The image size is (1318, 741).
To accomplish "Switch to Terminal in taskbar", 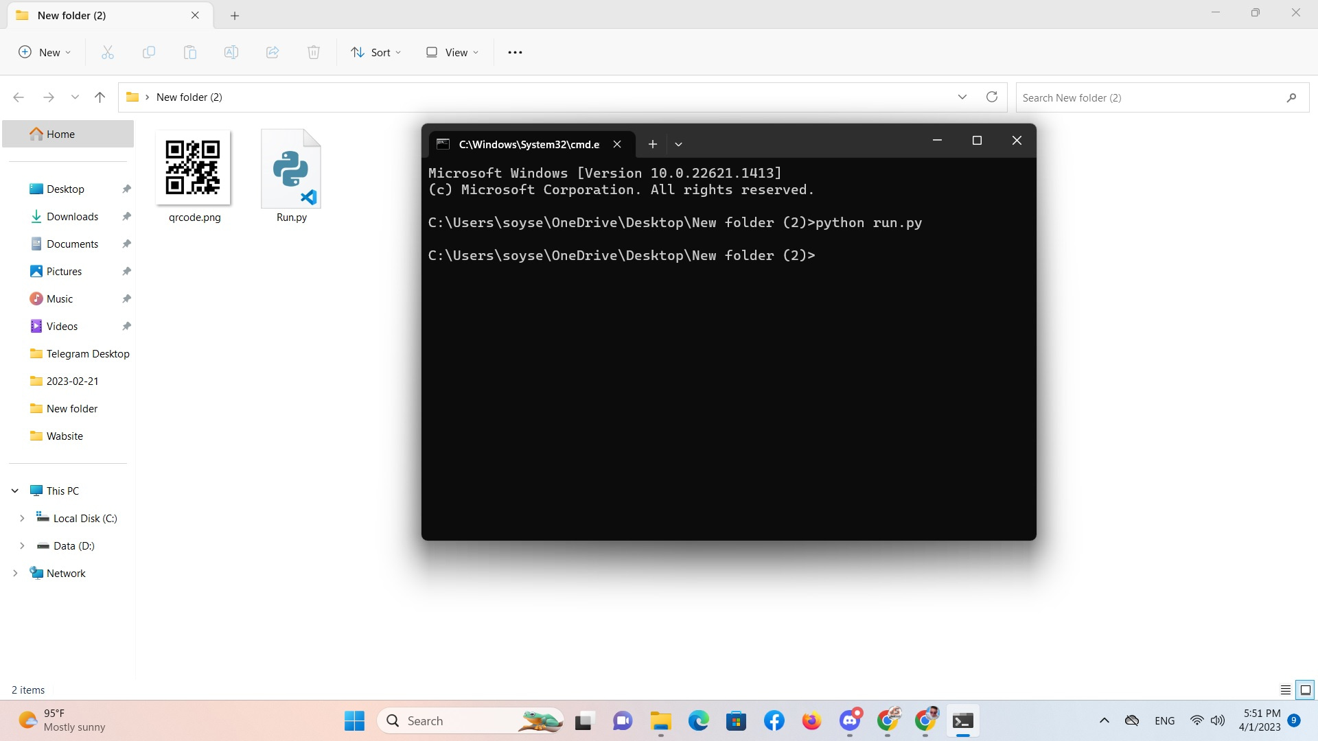I will (x=962, y=720).
